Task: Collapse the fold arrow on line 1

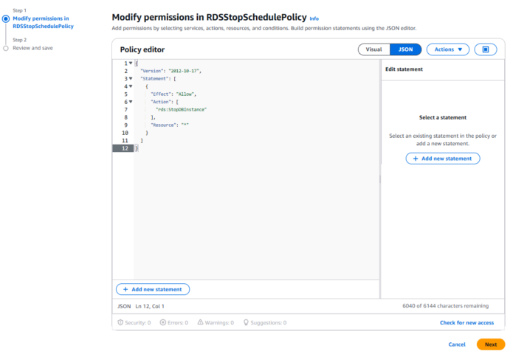Action: click(x=131, y=63)
